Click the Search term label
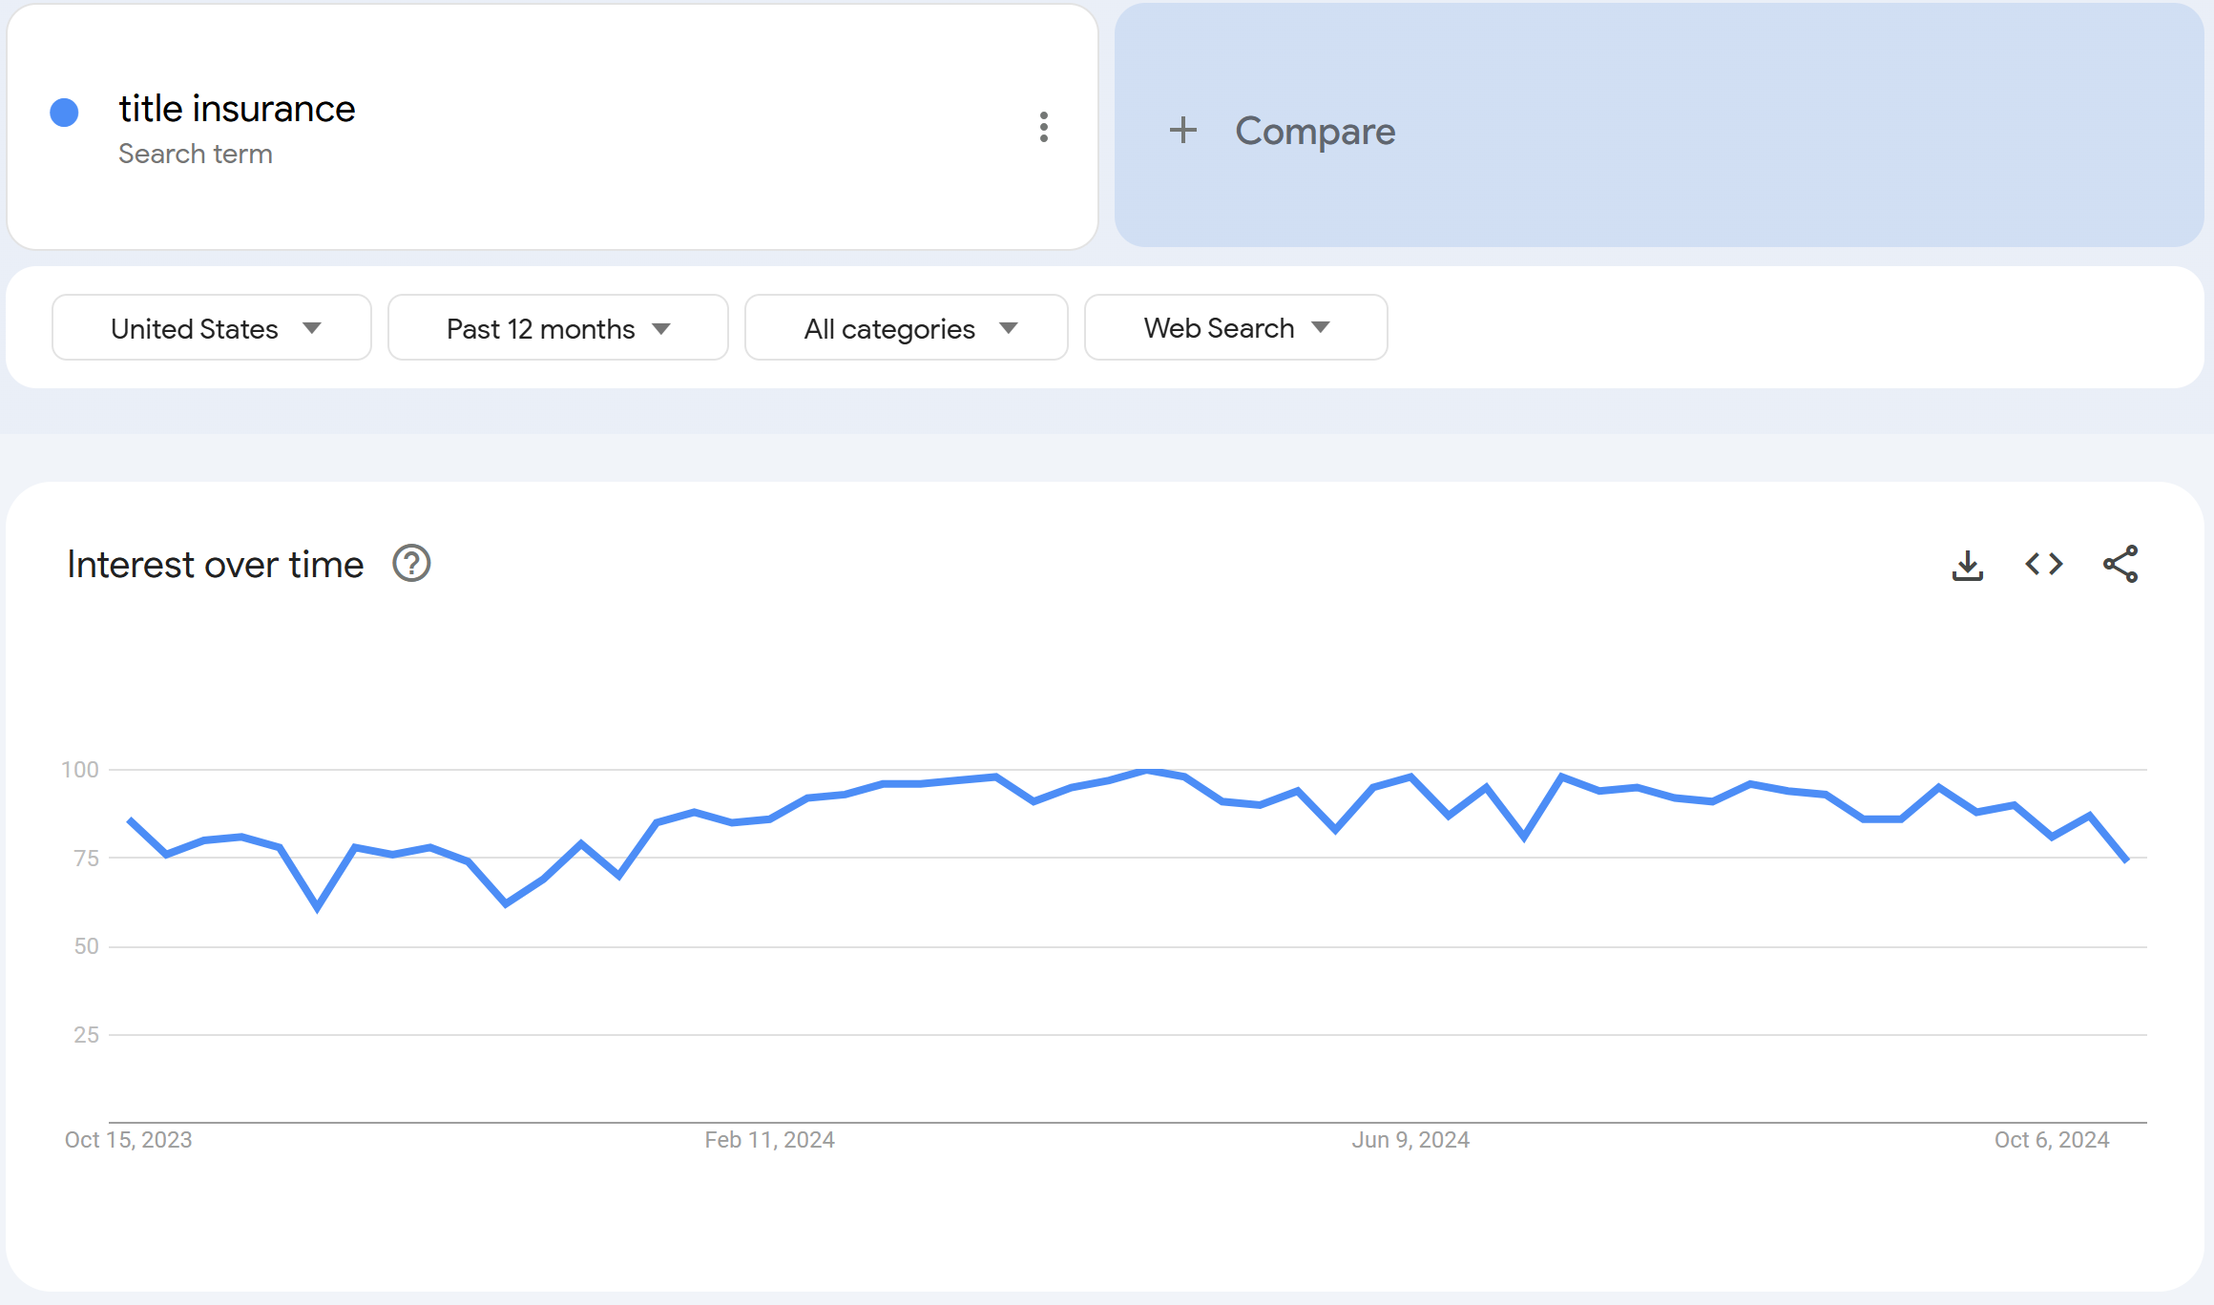This screenshot has height=1305, width=2214. click(x=196, y=154)
